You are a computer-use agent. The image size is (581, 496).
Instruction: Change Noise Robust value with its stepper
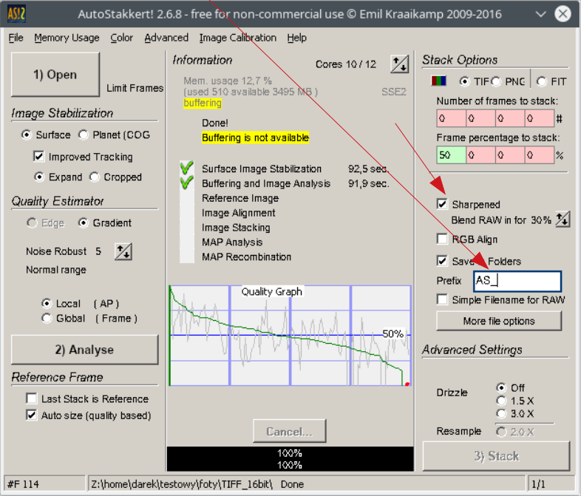(123, 251)
